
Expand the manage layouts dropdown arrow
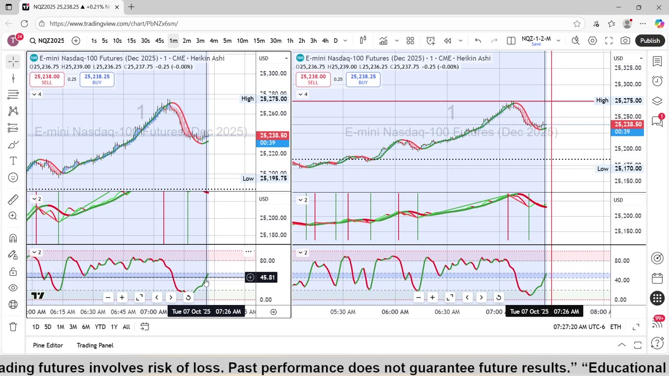pyautogui.click(x=558, y=41)
